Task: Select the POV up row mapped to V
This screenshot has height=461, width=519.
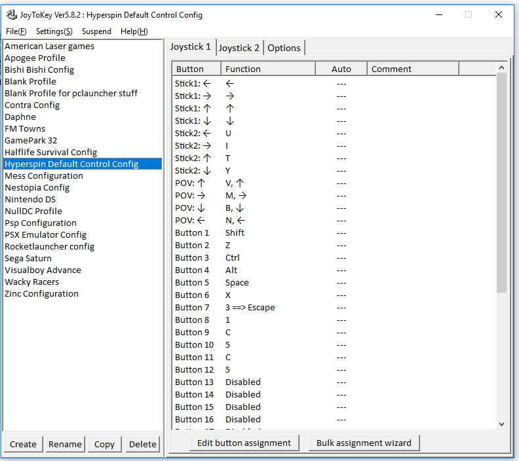Action: coord(334,183)
